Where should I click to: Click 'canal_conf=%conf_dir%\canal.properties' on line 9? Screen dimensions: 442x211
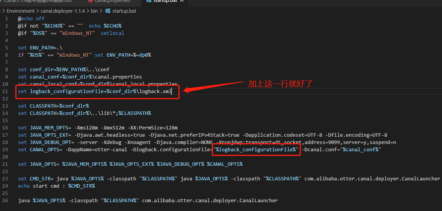coord(86,77)
